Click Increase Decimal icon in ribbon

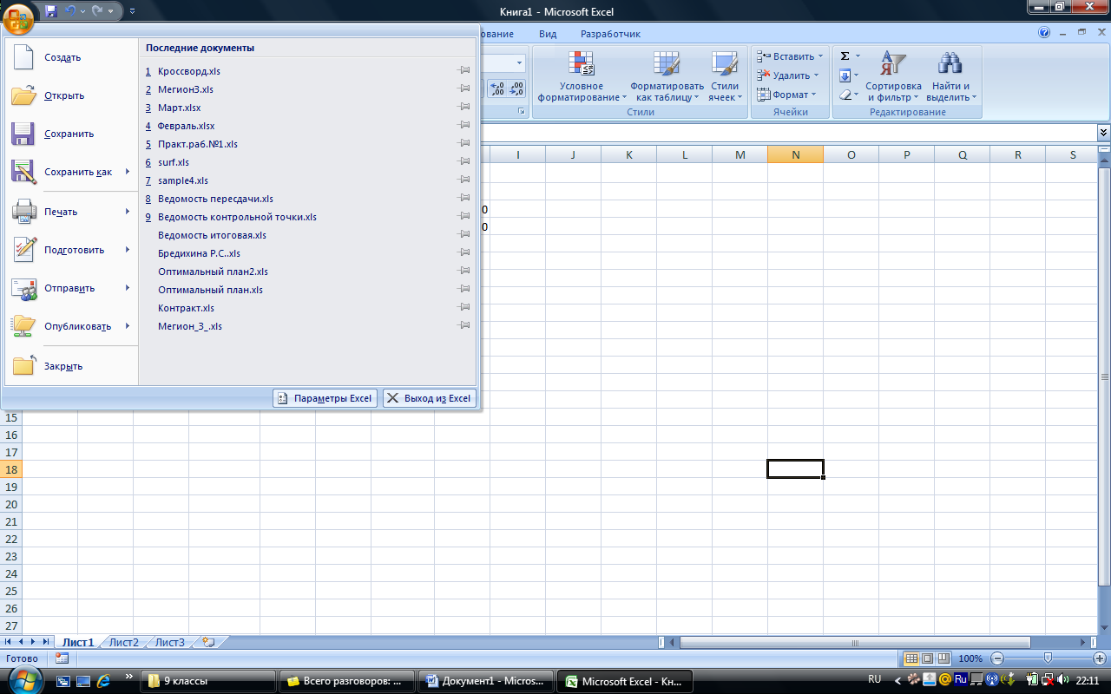pos(497,88)
